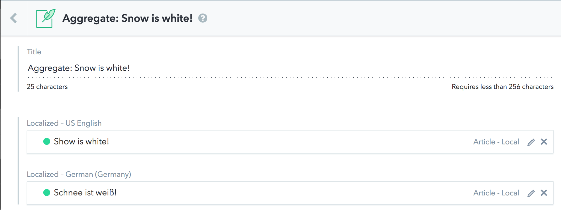Image resolution: width=561 pixels, height=210 pixels.
Task: Click the 'Title' field label
Action: (x=34, y=52)
